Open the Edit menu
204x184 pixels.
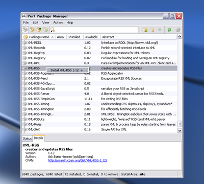pyautogui.click(x=35, y=22)
